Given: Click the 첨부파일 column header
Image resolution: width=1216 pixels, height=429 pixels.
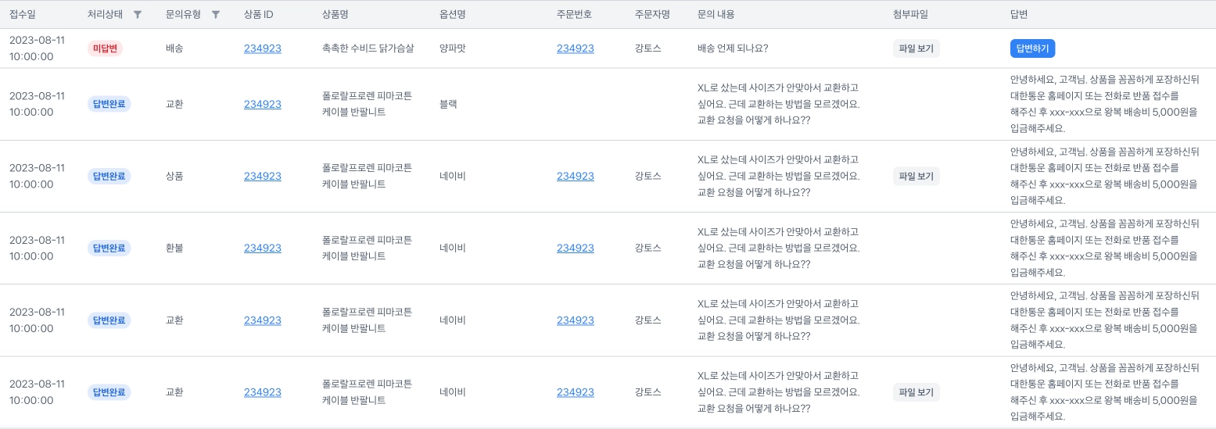Looking at the screenshot, I should point(910,15).
